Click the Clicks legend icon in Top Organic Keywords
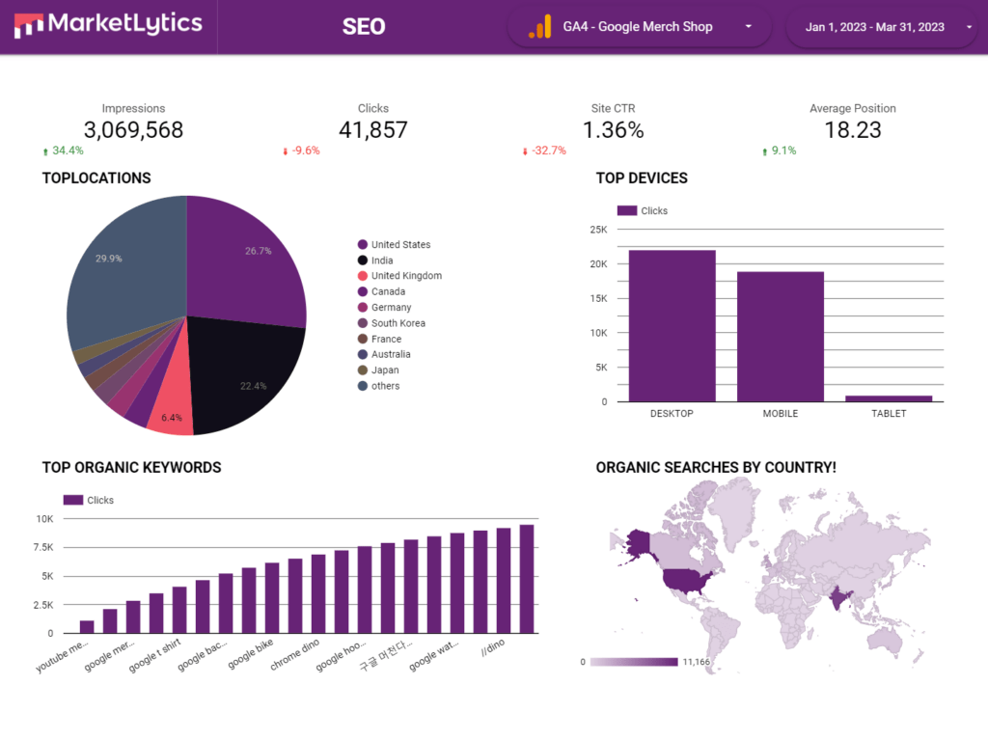This screenshot has height=740, width=988. [73, 500]
